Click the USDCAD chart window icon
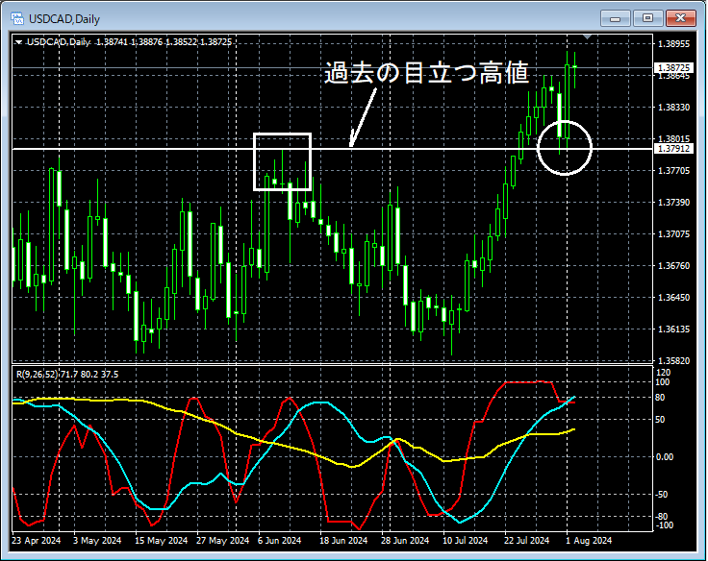 [17, 18]
